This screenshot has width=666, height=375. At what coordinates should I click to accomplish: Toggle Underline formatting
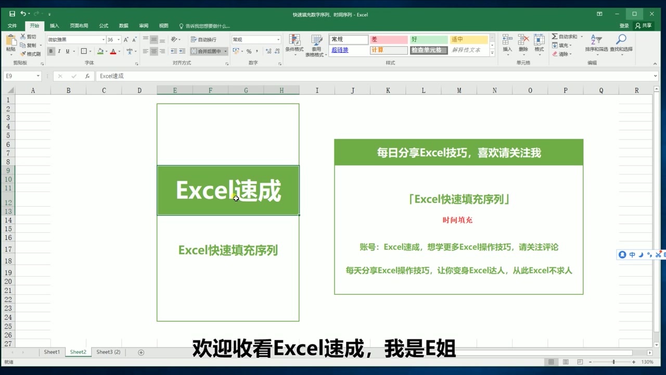click(68, 51)
